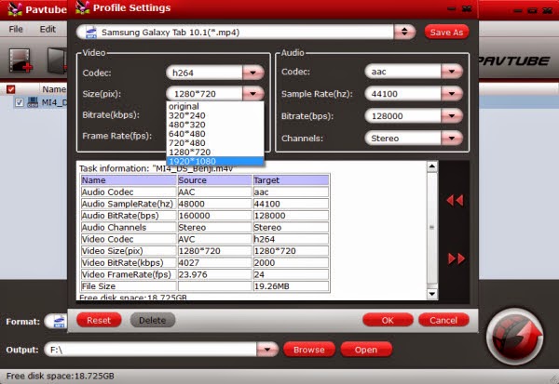Click target file size 19.26MB cell
Screen dimensions: 559x384
coord(291,286)
